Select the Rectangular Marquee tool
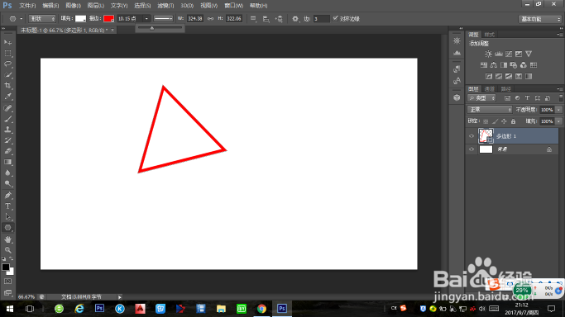The image size is (565, 317). 7,53
